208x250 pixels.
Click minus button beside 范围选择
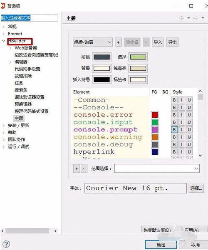(x=84, y=168)
